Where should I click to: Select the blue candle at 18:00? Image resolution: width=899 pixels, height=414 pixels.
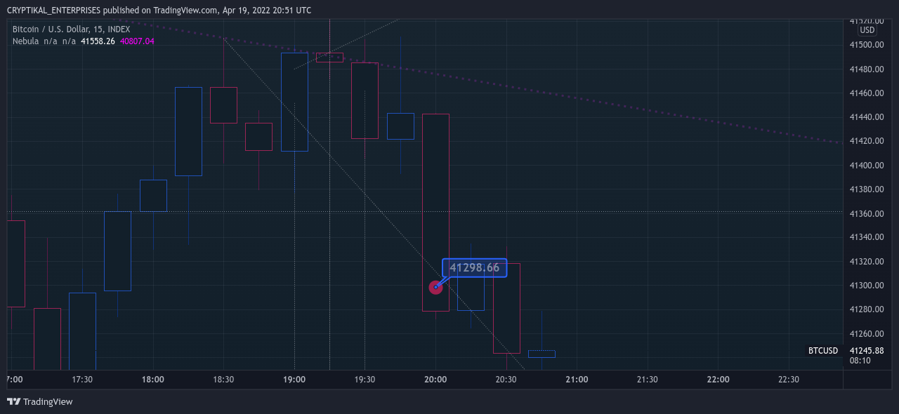[x=153, y=195]
